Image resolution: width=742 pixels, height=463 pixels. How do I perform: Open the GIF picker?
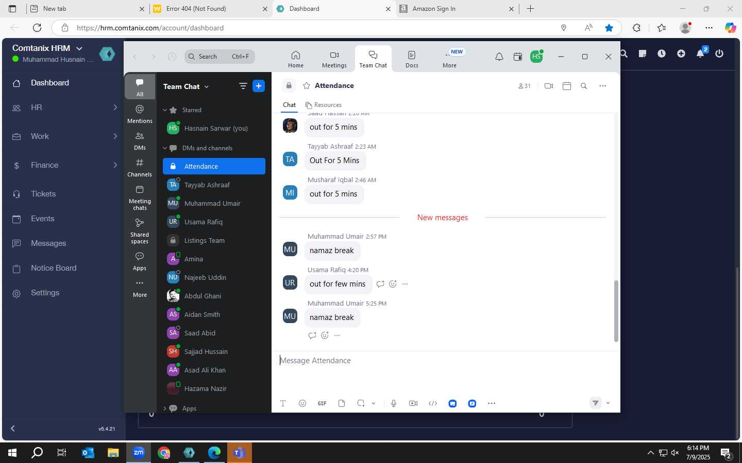tap(322, 403)
